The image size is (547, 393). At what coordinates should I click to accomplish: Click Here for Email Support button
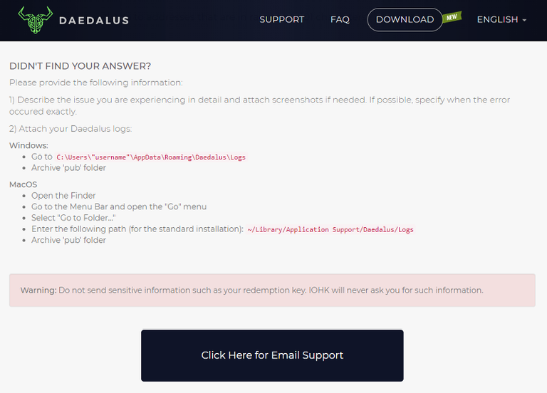tap(272, 355)
